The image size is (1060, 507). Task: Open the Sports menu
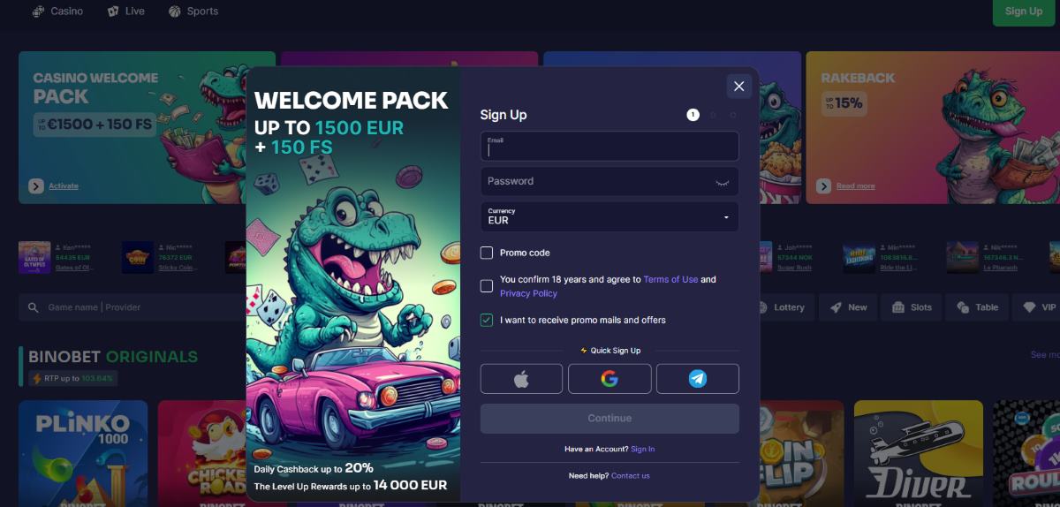tap(193, 11)
